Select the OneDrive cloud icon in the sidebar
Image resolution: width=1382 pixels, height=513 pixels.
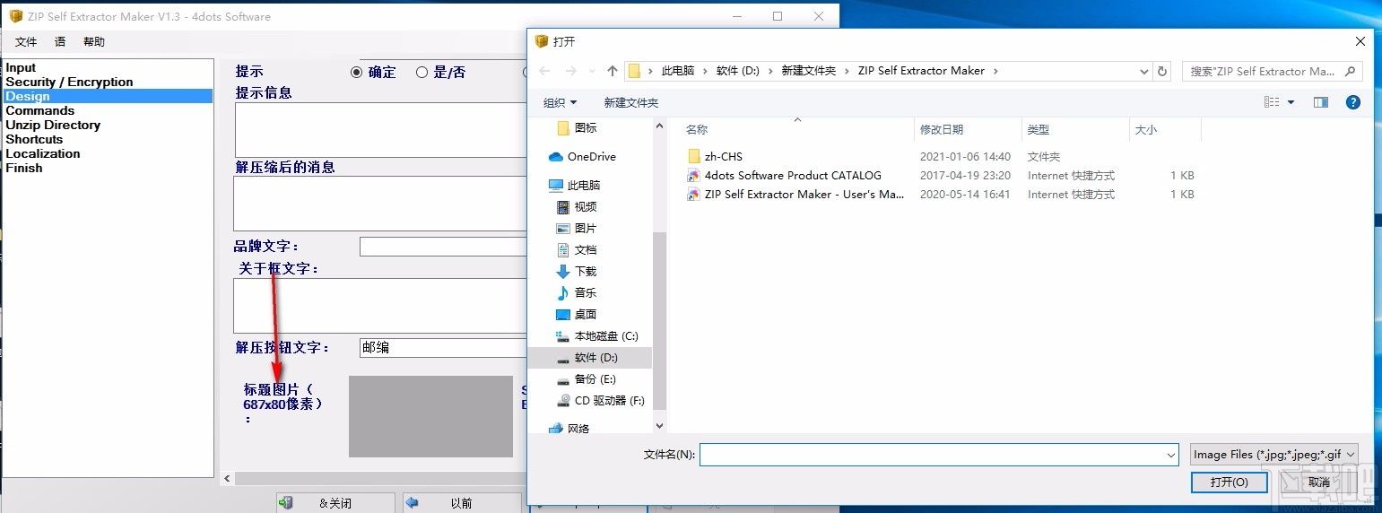[555, 157]
